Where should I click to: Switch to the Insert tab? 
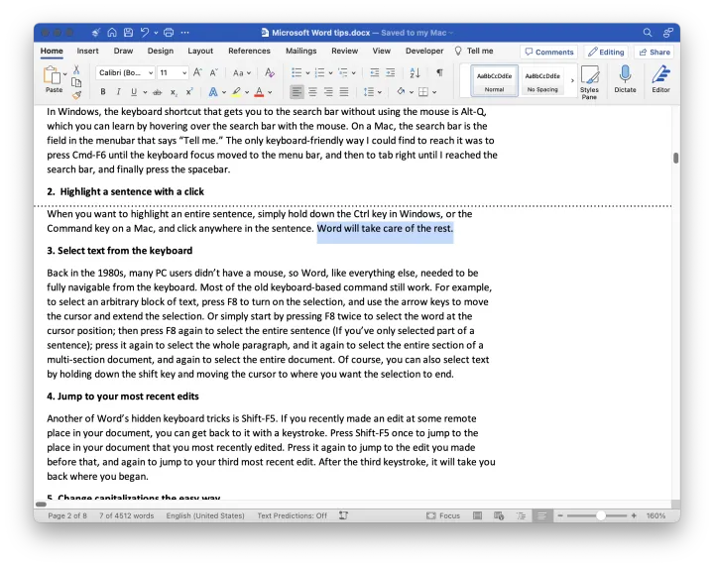[87, 52]
